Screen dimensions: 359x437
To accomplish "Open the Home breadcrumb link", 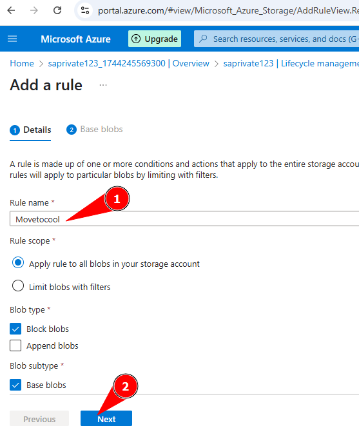I will [22, 64].
